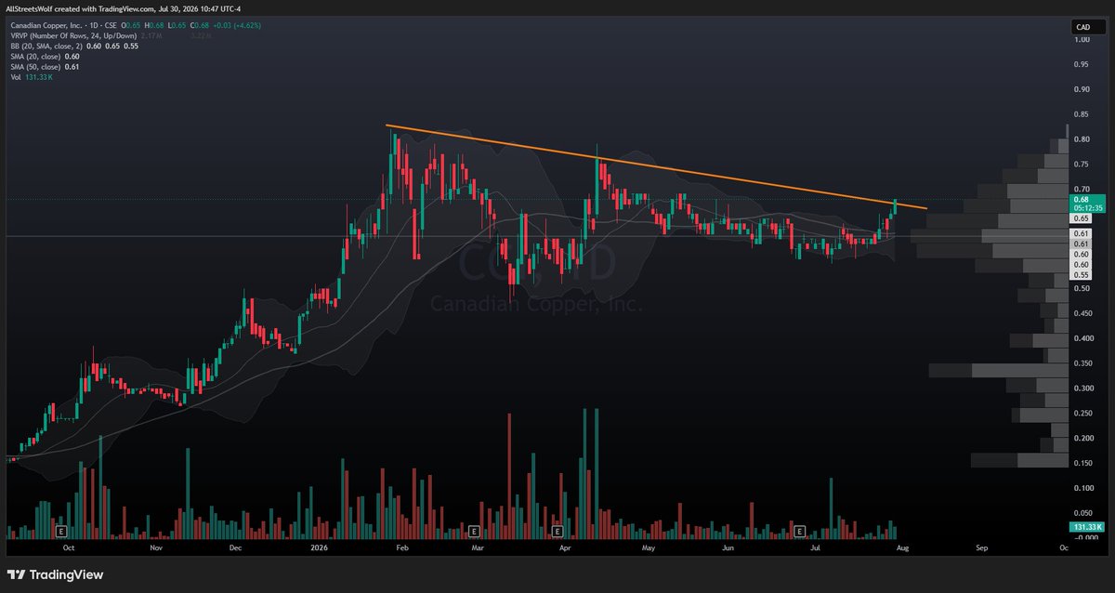Click the Feb label on time axis
Viewport: 1115px width, 593px height.
tap(401, 549)
